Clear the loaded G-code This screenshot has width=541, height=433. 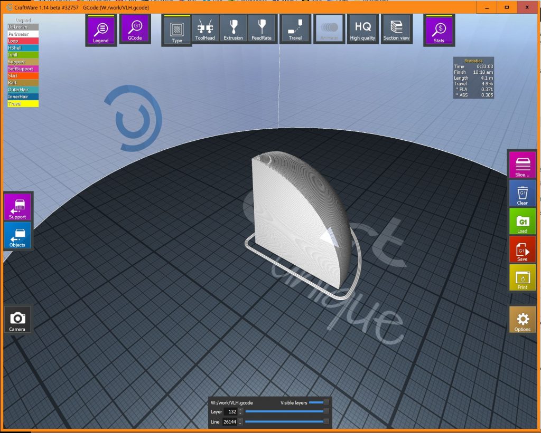522,194
